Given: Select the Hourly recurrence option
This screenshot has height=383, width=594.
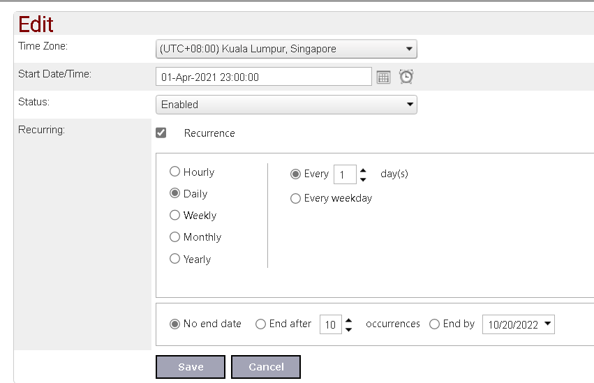Looking at the screenshot, I should point(175,172).
